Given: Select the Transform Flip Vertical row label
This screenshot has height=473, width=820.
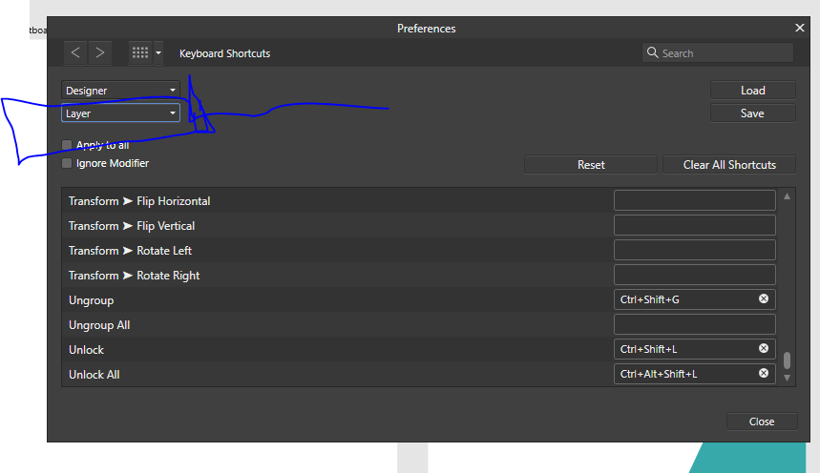Looking at the screenshot, I should click(x=132, y=226).
